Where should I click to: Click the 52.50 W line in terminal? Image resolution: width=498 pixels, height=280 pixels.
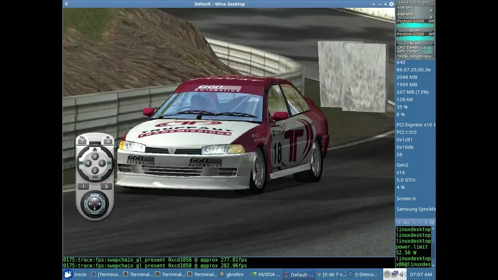[x=405, y=253]
